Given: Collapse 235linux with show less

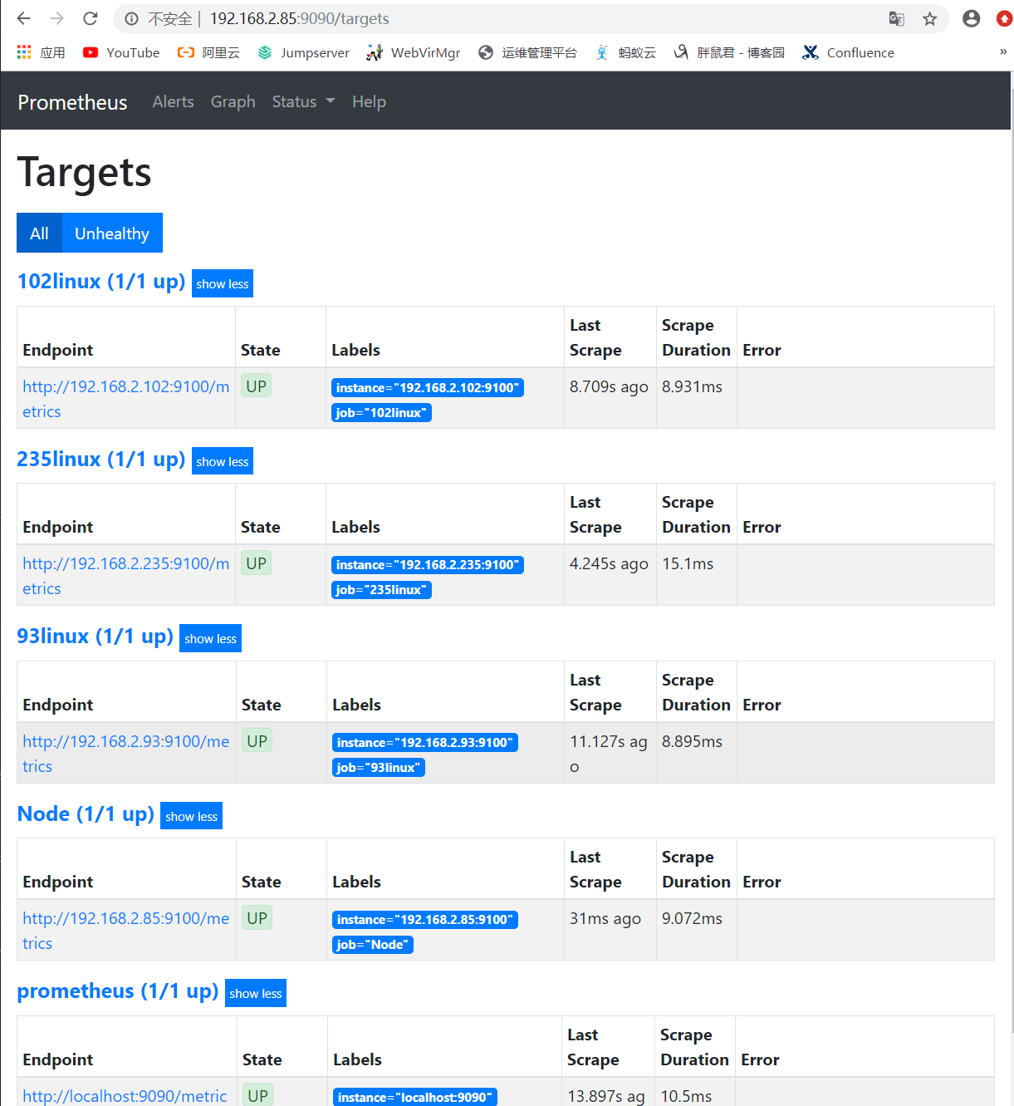Looking at the screenshot, I should pos(222,461).
